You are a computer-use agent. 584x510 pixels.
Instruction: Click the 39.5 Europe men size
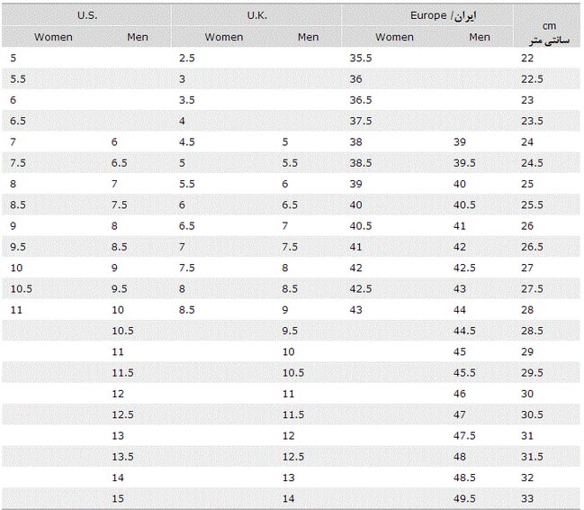pos(464,163)
